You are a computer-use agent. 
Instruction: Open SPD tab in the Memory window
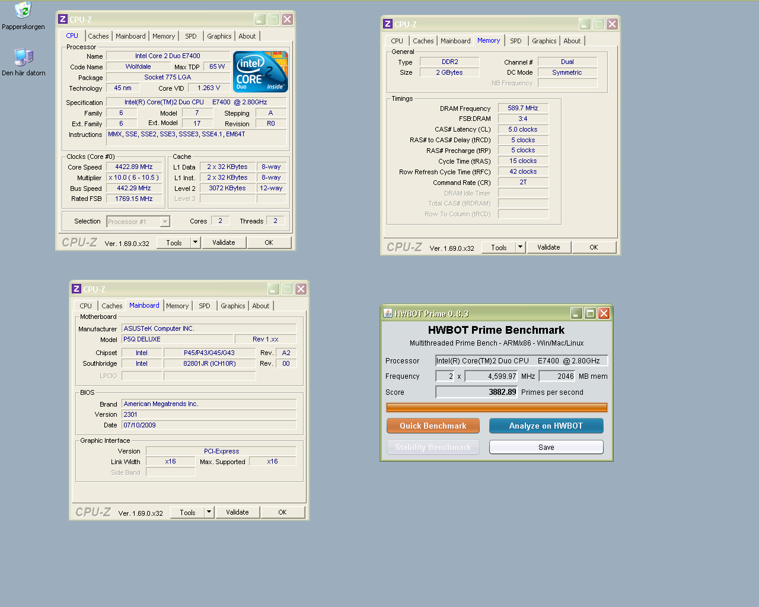pos(516,41)
